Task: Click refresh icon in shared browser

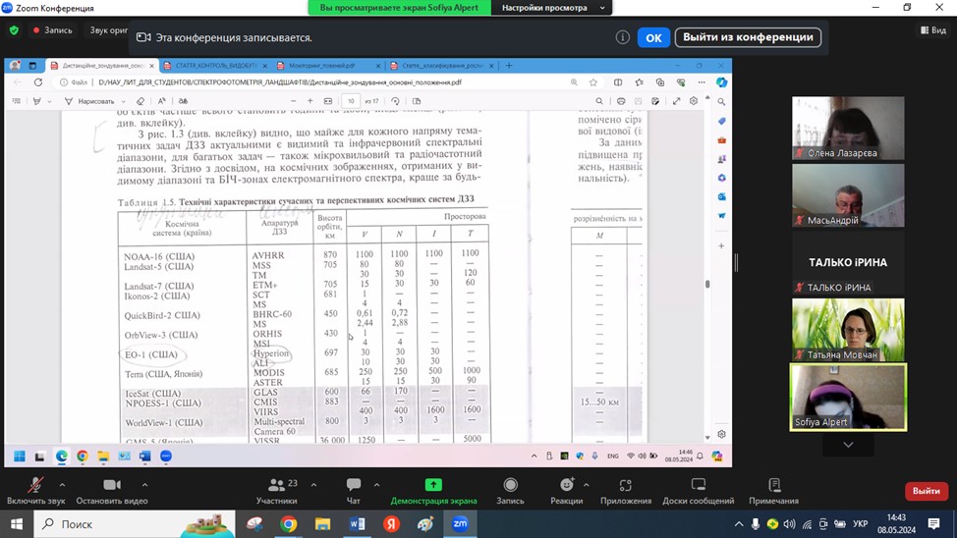Action: (x=38, y=82)
